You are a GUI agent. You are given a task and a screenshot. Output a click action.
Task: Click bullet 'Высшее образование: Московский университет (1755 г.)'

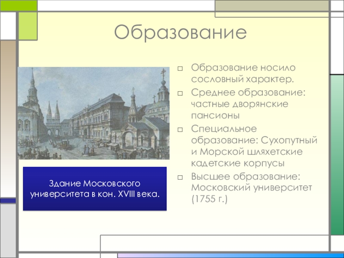252,188
